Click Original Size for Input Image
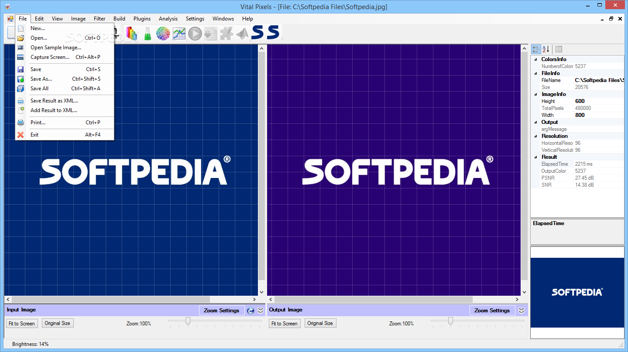 click(57, 323)
